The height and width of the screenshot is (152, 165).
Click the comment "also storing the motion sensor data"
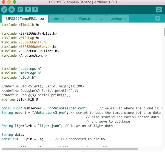(122, 117)
